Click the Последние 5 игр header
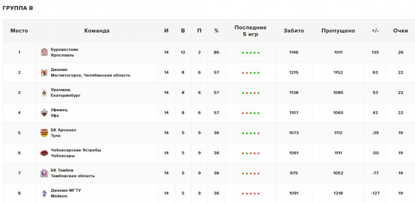The image size is (415, 203). click(250, 31)
